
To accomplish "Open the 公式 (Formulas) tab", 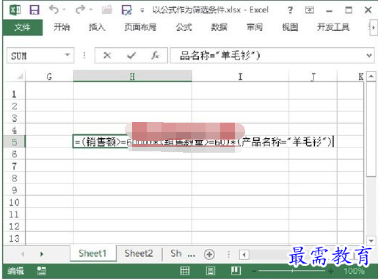I will click(x=184, y=27).
